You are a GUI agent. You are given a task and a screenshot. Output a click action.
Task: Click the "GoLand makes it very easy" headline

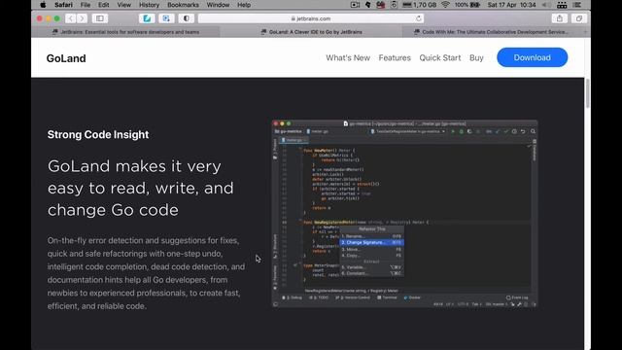[141, 188]
